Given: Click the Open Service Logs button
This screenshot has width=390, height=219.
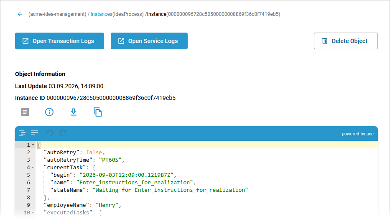Looking at the screenshot, I should point(149,41).
